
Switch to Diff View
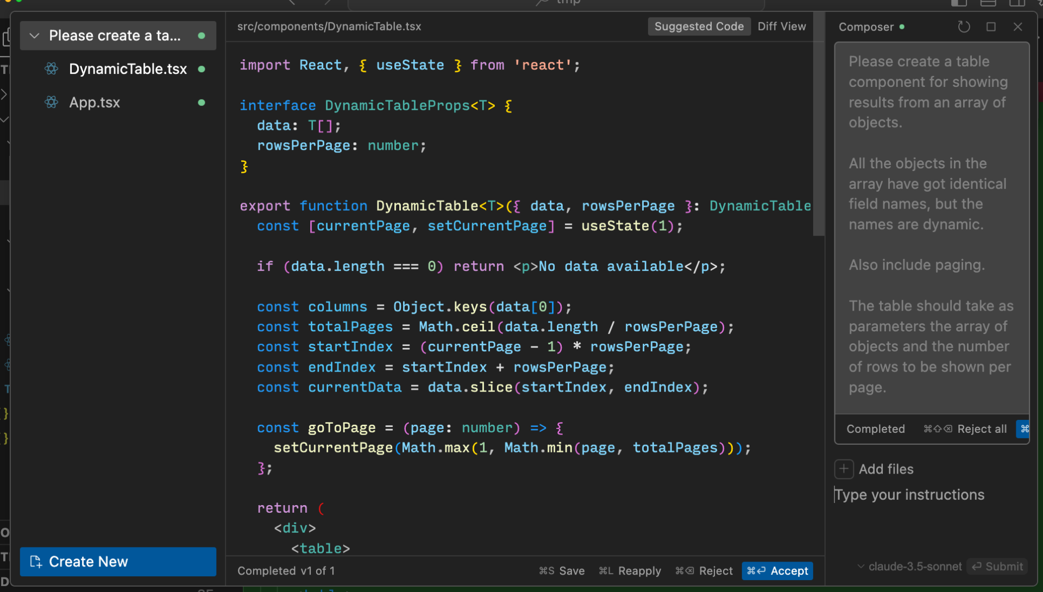coord(781,26)
